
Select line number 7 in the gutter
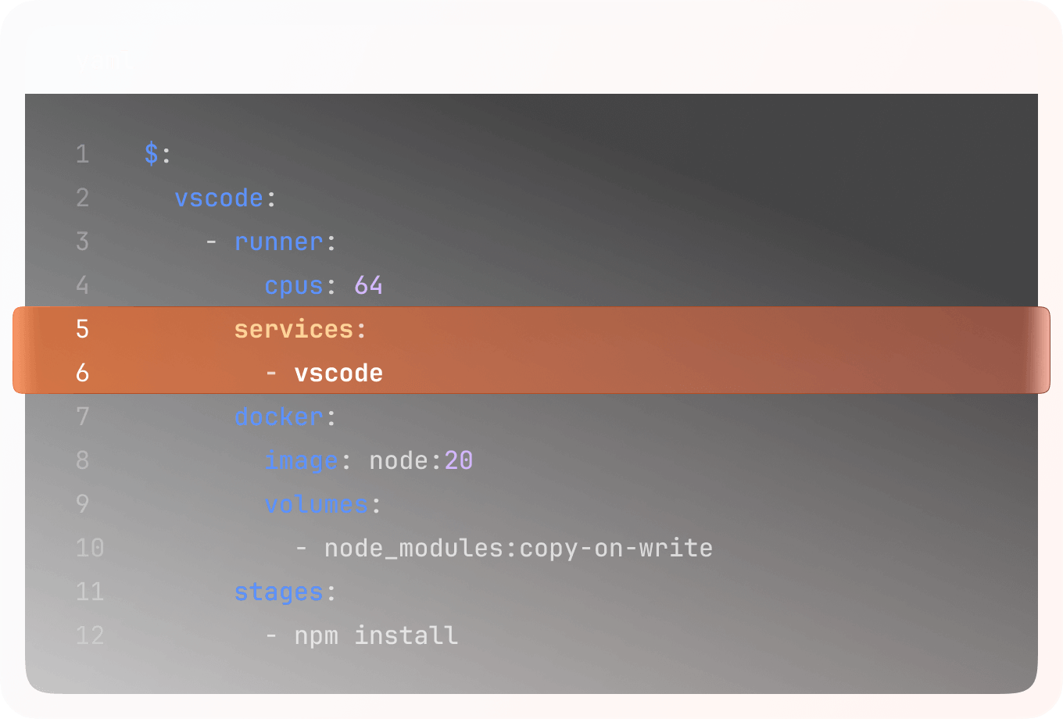point(83,417)
